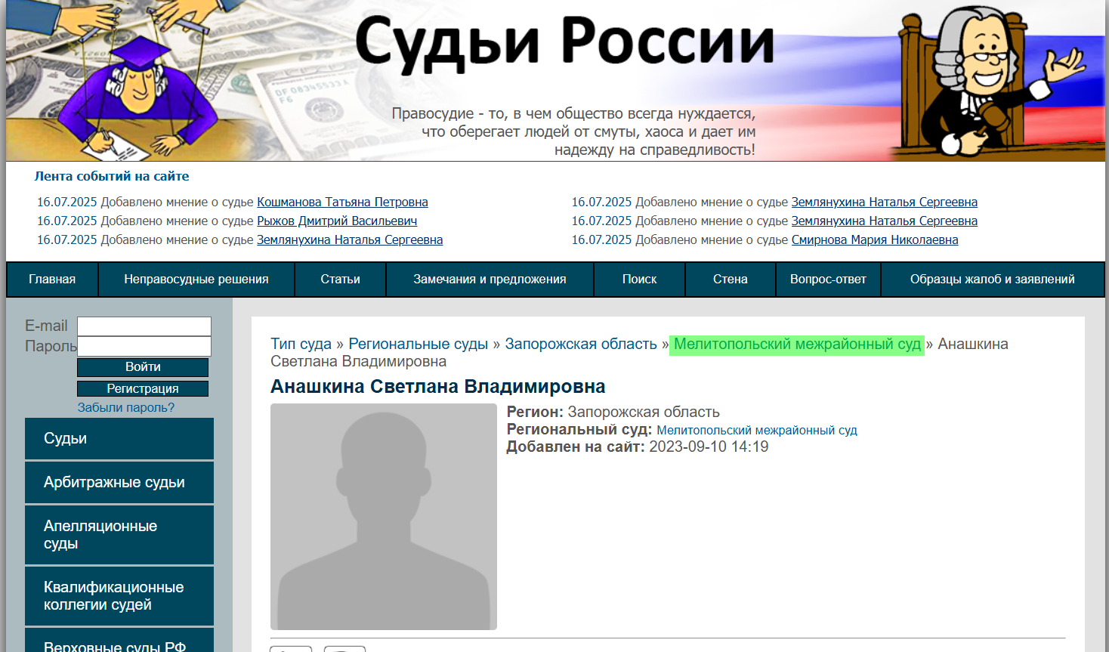Open Образцы жалоб и заявлений

[991, 279]
